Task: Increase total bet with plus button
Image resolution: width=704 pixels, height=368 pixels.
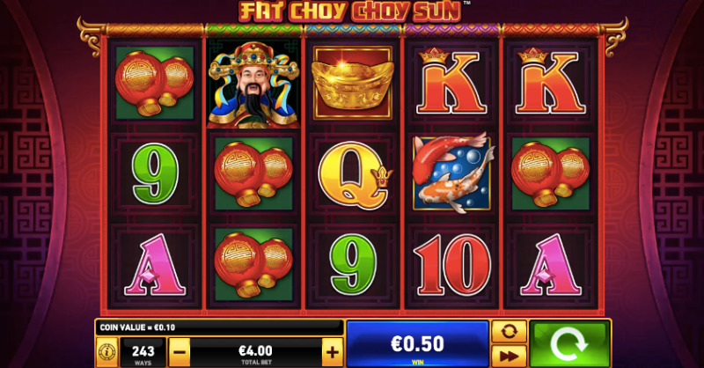Action: (333, 352)
